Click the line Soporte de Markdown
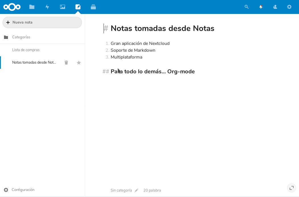The height and width of the screenshot is (197, 299). (x=133, y=50)
